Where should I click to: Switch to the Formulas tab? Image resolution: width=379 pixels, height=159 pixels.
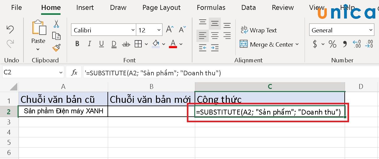pos(211,8)
